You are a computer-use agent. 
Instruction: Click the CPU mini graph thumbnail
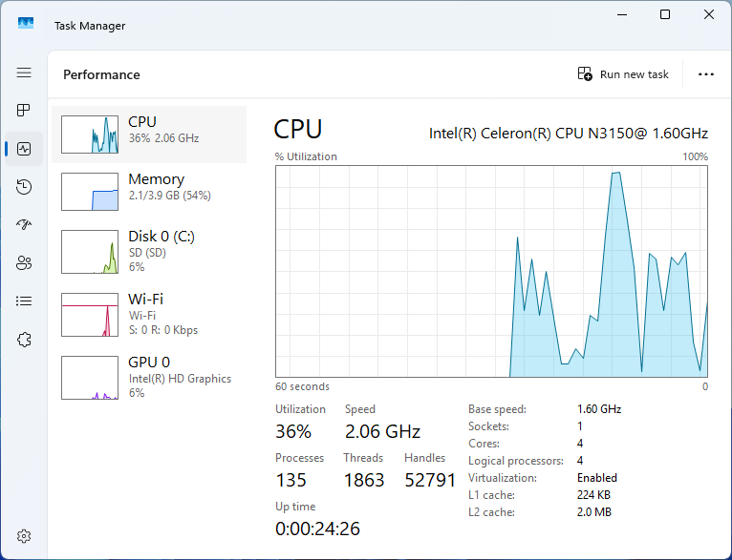90,135
